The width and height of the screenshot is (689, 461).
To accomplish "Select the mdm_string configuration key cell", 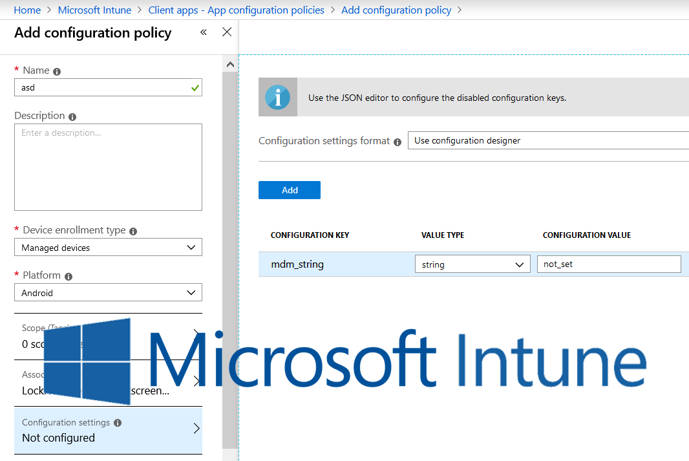I will click(x=297, y=264).
